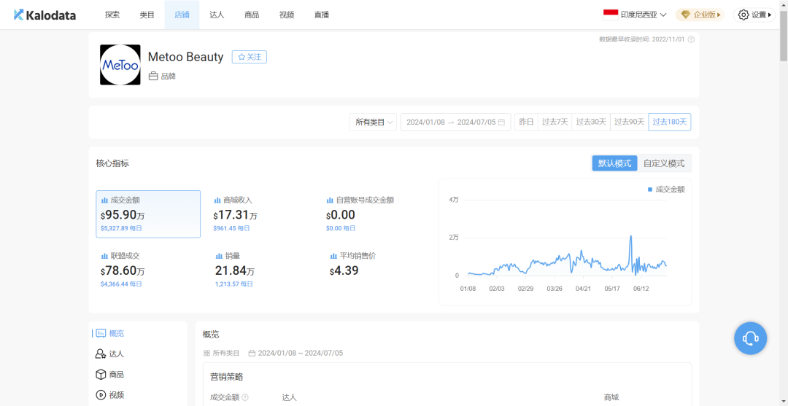Expand the 企业版 plan menu

(x=700, y=15)
